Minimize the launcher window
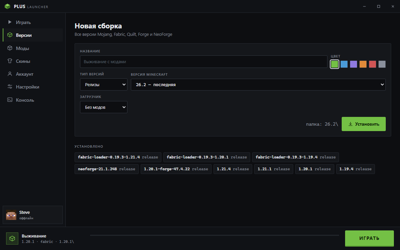 tap(364, 6)
